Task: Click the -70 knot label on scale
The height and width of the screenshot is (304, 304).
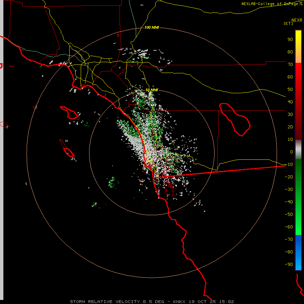Action: click(x=289, y=239)
